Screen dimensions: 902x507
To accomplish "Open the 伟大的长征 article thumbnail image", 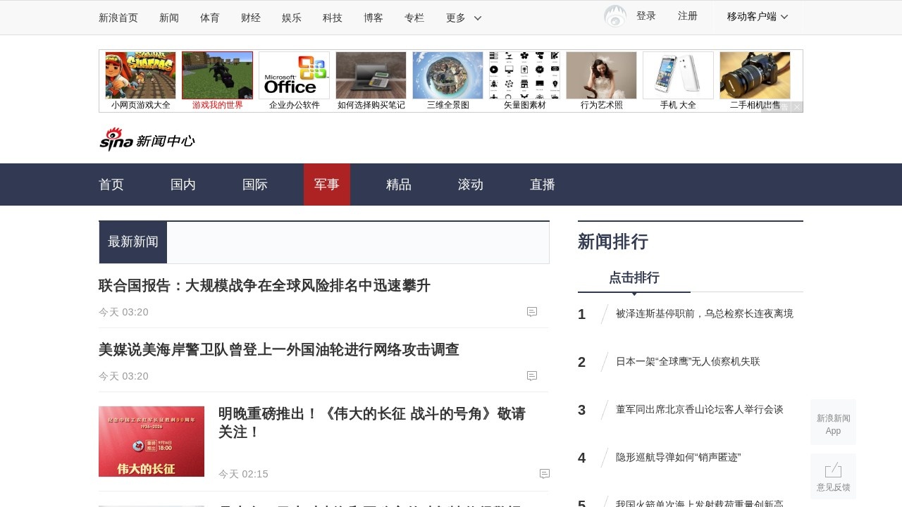I will pos(152,442).
